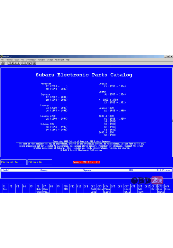Select S0 (1980) catalog entry
The image size is (173, 248).
tap(110, 135)
